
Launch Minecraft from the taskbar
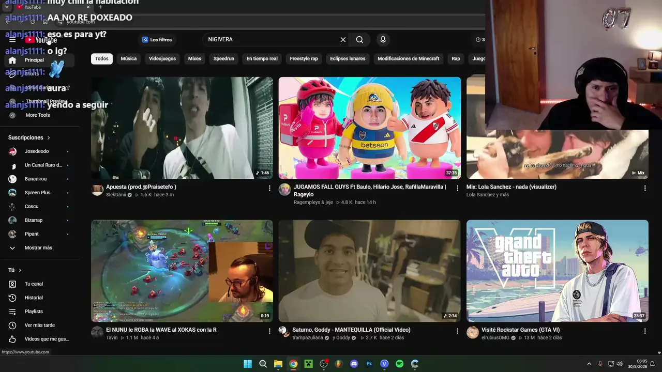[309, 364]
